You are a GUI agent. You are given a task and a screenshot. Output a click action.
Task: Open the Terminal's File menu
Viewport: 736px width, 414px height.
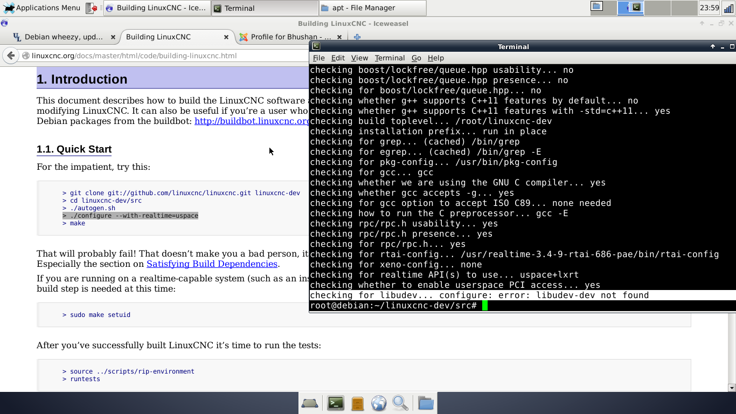click(x=318, y=58)
